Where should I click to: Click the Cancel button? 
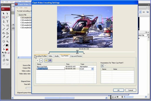[130, 90]
